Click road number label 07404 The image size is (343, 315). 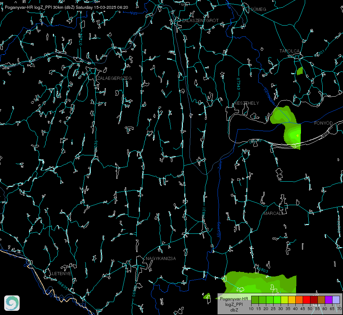[x=81, y=40]
